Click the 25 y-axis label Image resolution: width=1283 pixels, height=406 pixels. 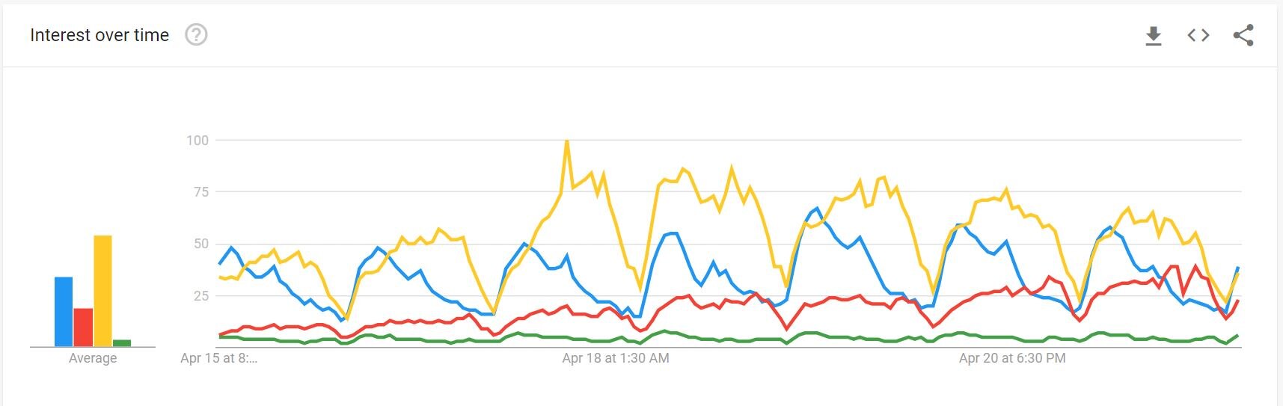pos(200,296)
